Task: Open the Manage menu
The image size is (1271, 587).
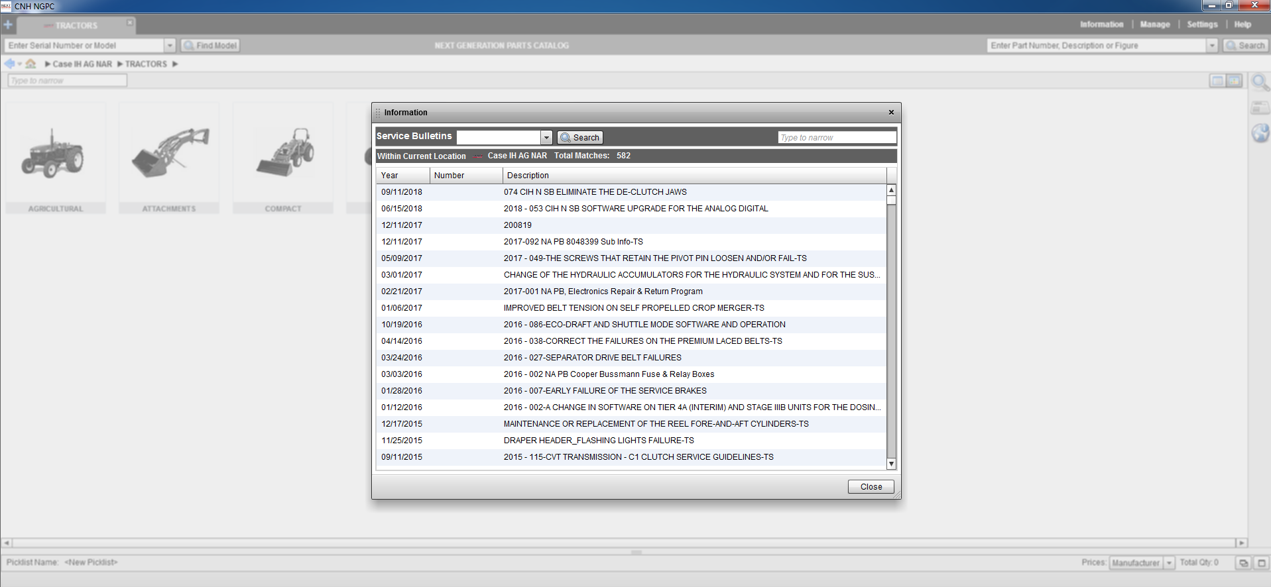Action: (x=1155, y=25)
